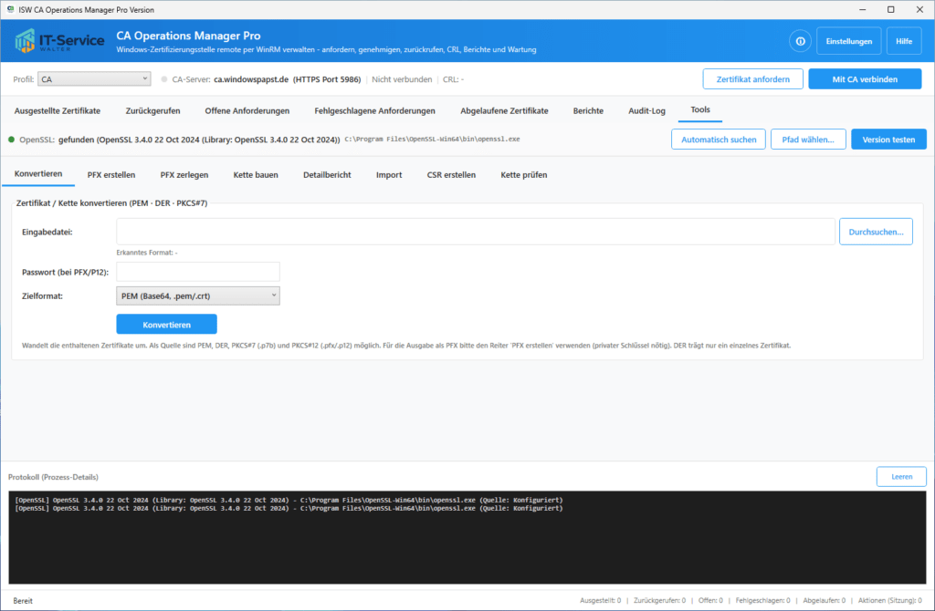Click the Hilfe button
The image size is (935, 611).
click(903, 41)
